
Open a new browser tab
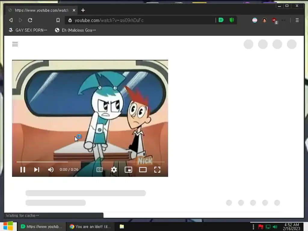[x=83, y=10]
